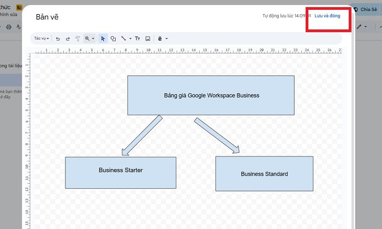Screen dimensions: 382x229
Task: Select the Line tool
Action: coord(123,39)
